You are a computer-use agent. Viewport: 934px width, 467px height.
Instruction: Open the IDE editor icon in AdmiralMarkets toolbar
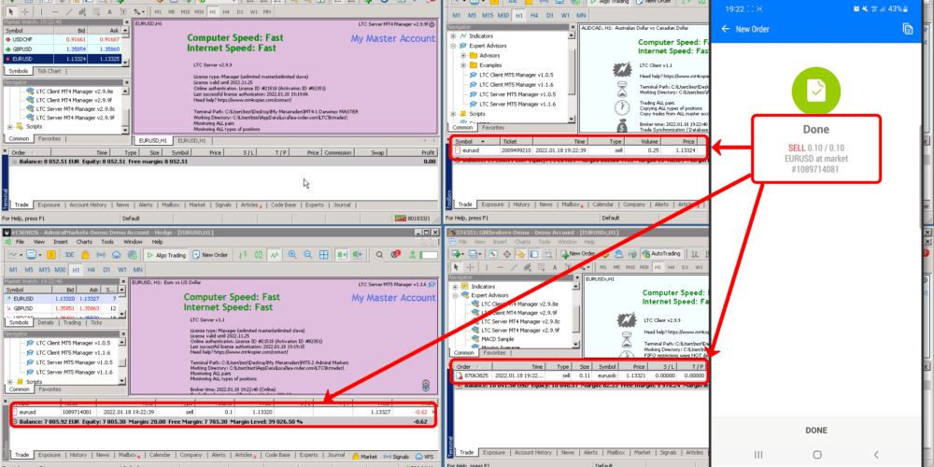tap(71, 255)
